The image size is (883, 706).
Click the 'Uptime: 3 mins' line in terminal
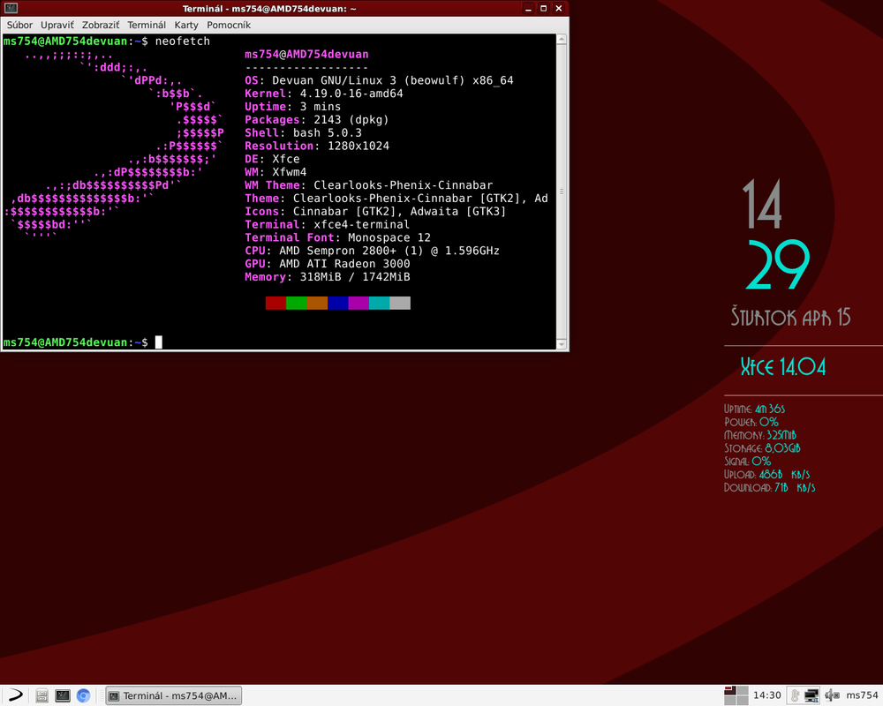[293, 107]
